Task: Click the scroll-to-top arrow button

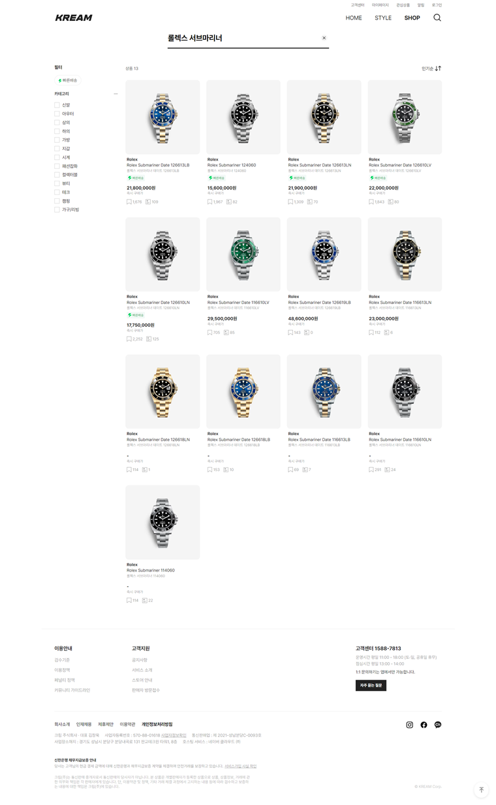Action: click(x=481, y=790)
